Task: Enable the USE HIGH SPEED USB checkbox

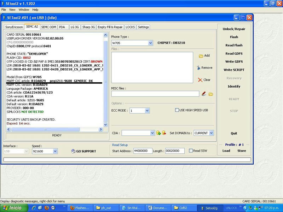Action: (x=177, y=110)
